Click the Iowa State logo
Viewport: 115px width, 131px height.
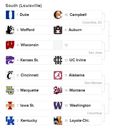click(x=10, y=106)
